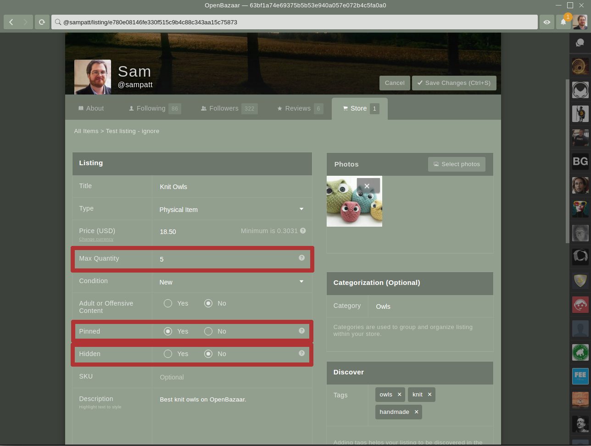Remove the knit owls photo
This screenshot has width=591, height=446.
point(367,186)
